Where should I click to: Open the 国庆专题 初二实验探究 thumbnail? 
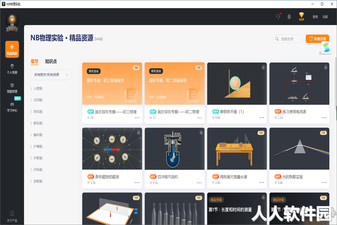[175, 84]
